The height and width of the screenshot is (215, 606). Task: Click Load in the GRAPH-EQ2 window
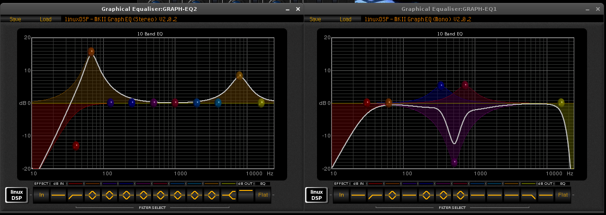tap(45, 19)
